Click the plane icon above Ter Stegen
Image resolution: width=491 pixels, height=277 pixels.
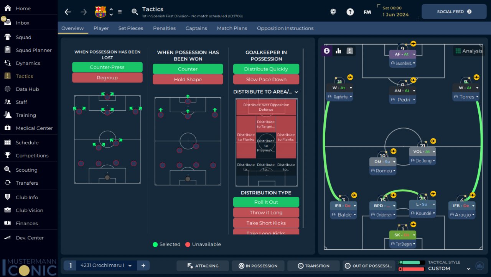pyautogui.click(x=413, y=225)
